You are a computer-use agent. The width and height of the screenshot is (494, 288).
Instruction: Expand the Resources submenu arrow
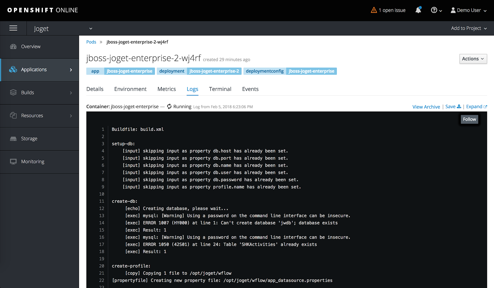pyautogui.click(x=71, y=116)
